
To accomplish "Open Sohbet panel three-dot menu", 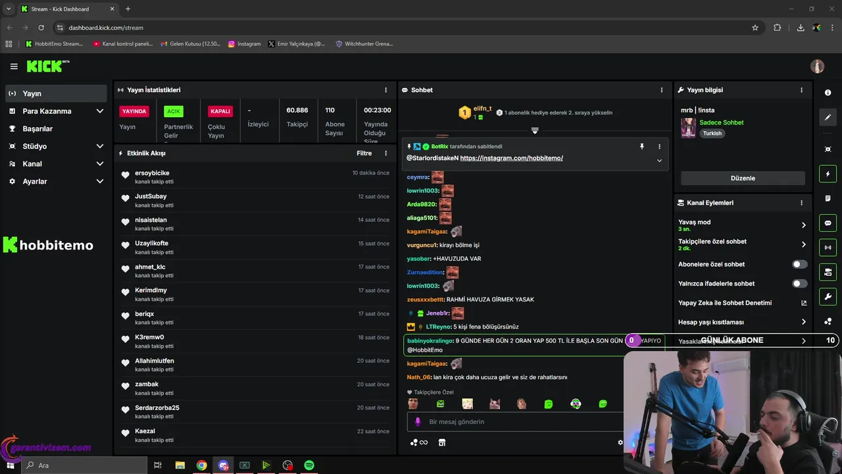I will click(x=662, y=90).
